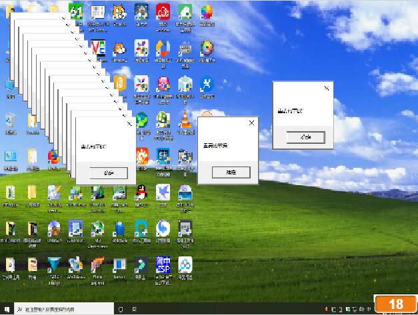Open Task View on the taskbar

coord(135,309)
